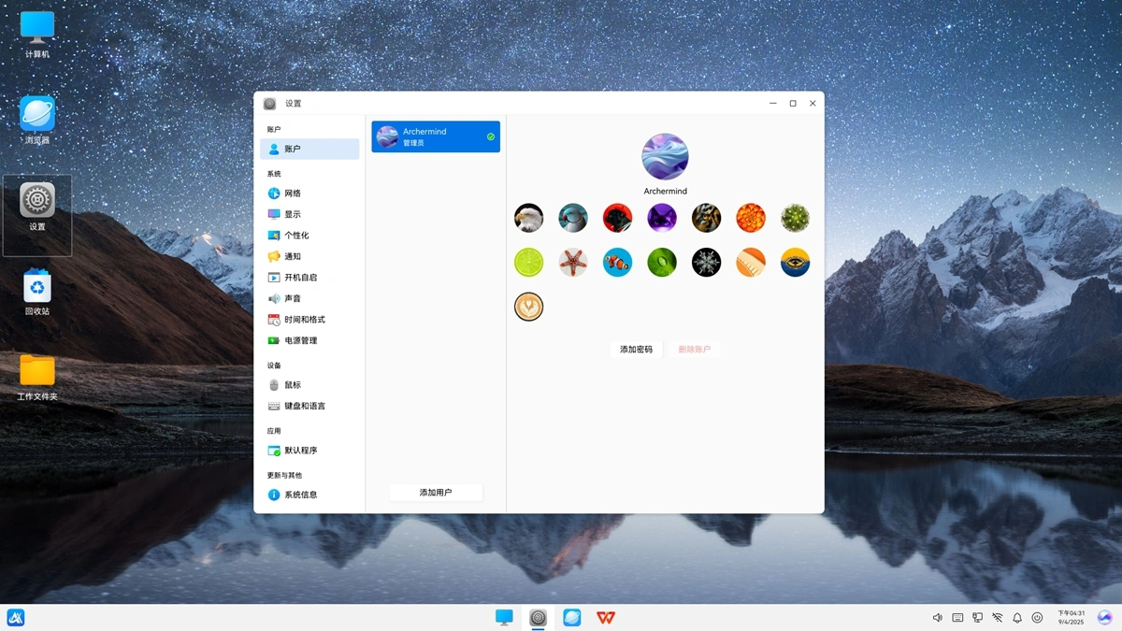The height and width of the screenshot is (631, 1122).
Task: Open 系统信息 system information
Action: click(x=300, y=495)
